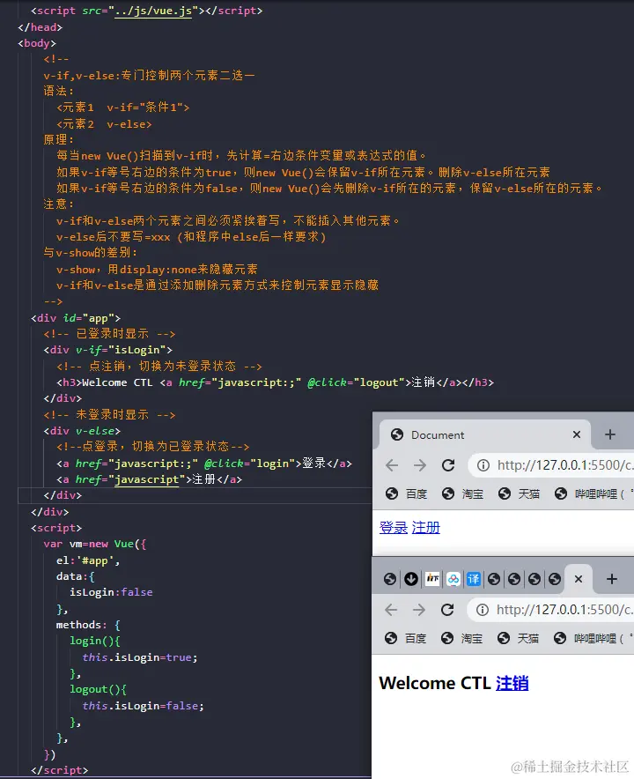634x779 pixels.
Task: Switch to the ITT icon tab
Action: point(432,579)
